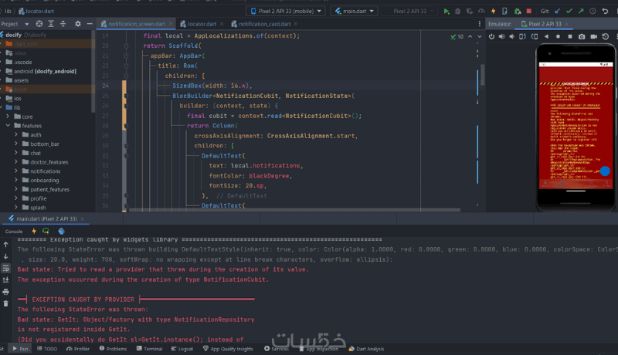Print console output with printer icon
Viewport: 618px width, 355px height.
click(x=5, y=292)
